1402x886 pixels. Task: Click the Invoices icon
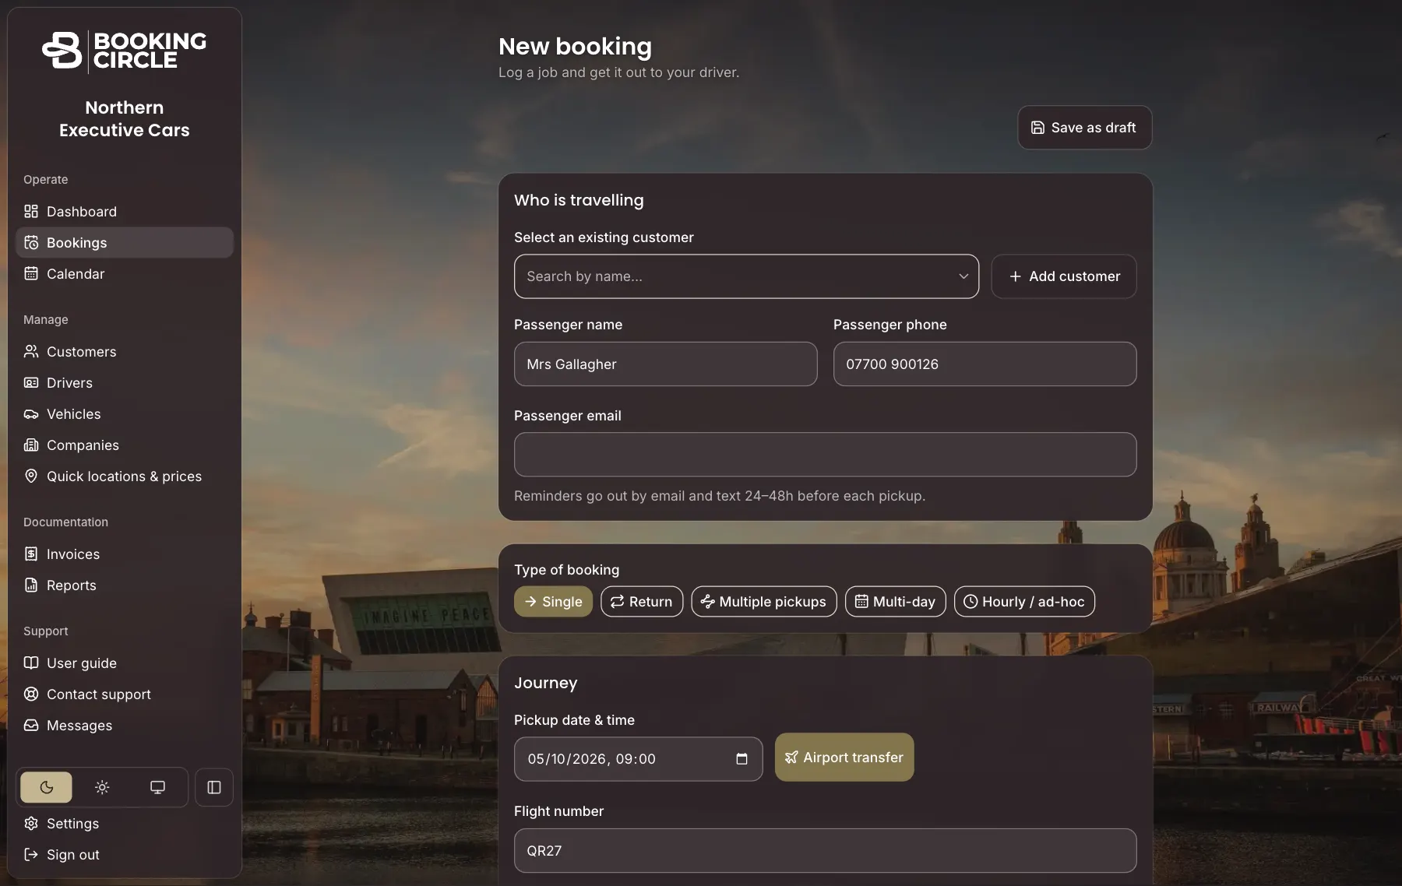tap(31, 554)
